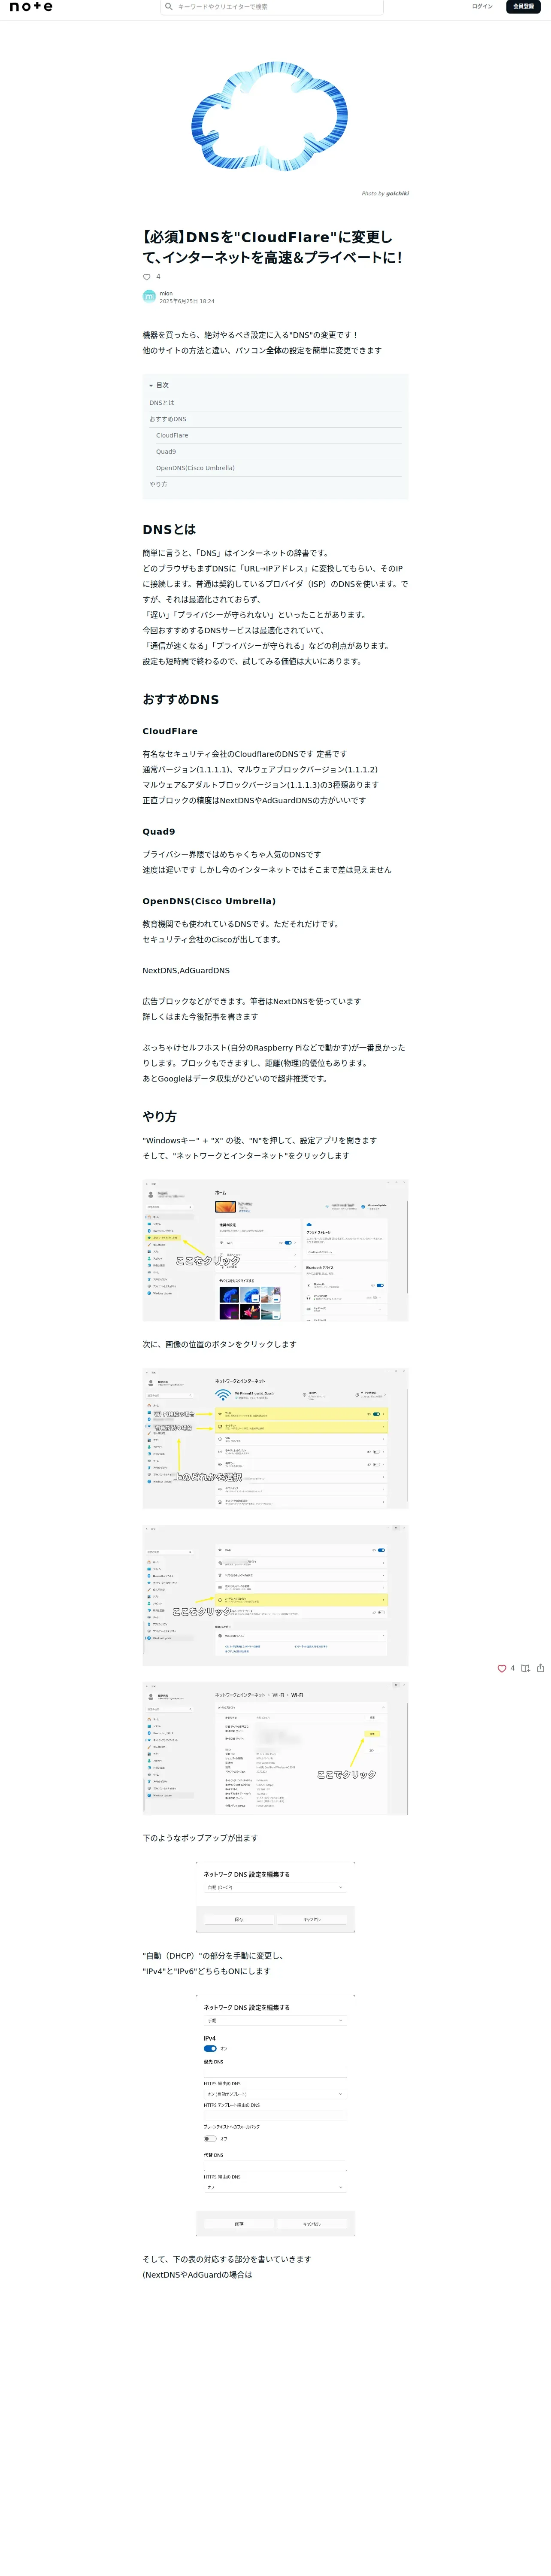This screenshot has width=551, height=2576.
Task: Collapse the 目次 table of contents
Action: point(159,385)
